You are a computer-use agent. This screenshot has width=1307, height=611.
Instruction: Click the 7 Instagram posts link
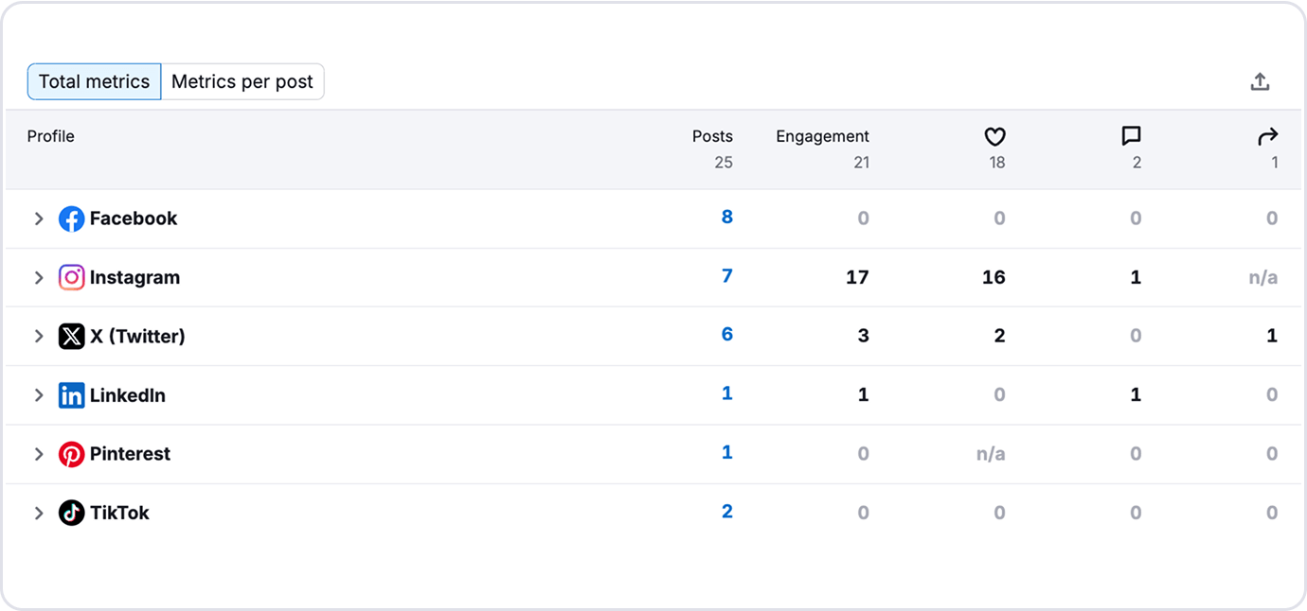coord(727,276)
